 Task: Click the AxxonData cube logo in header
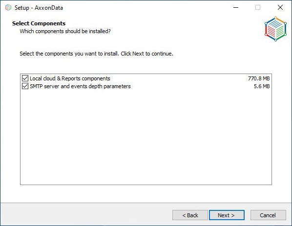pyautogui.click(x=275, y=29)
